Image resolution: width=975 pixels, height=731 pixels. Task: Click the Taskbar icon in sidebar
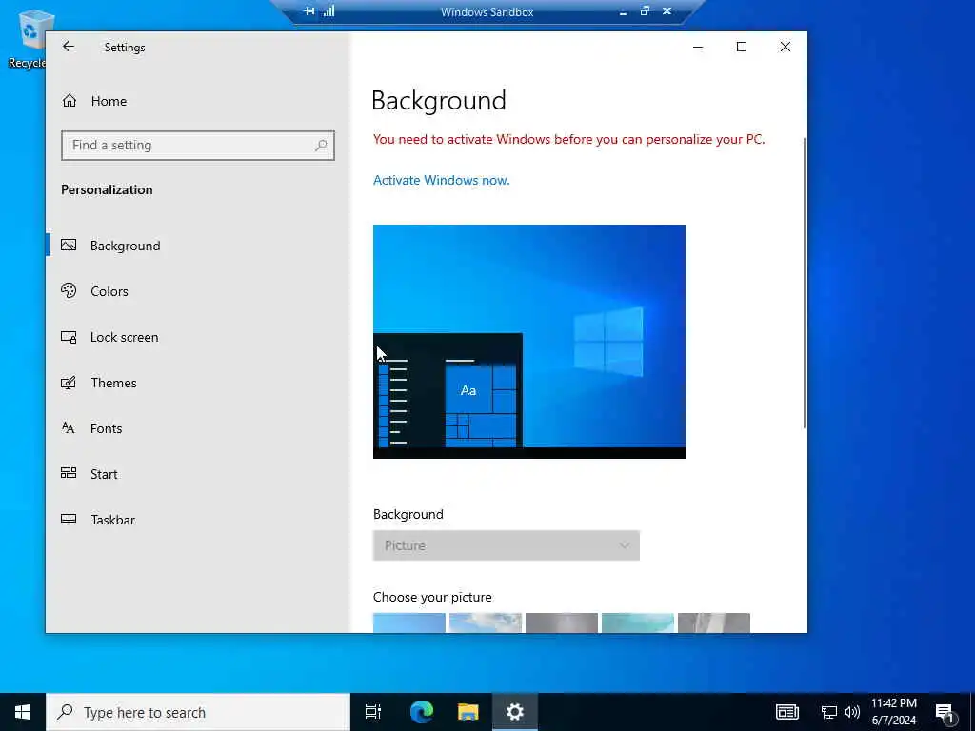pyautogui.click(x=69, y=519)
